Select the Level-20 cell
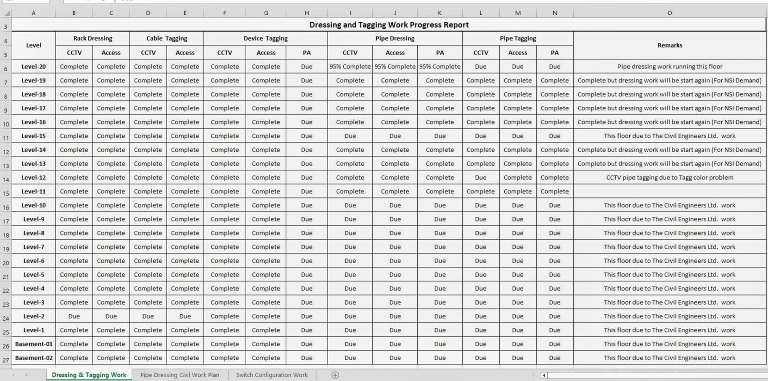The height and width of the screenshot is (381, 768). (34, 67)
